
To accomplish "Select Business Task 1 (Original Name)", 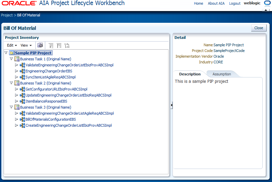I will click(x=46, y=59).
